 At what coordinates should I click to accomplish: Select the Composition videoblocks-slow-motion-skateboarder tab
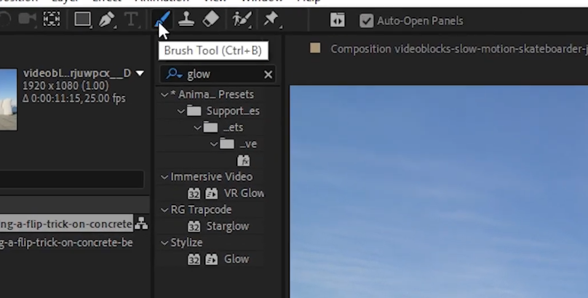tap(459, 49)
